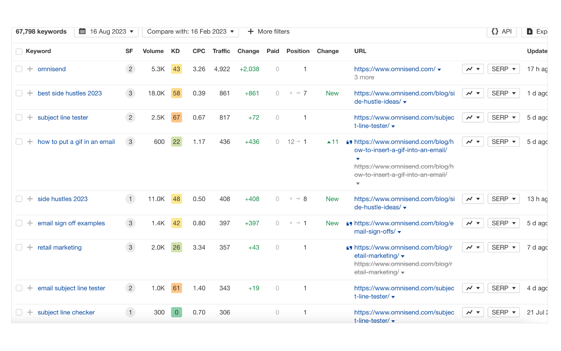The image size is (561, 351).
Task: Open position history chart for retail marketing
Action: pyautogui.click(x=473, y=248)
